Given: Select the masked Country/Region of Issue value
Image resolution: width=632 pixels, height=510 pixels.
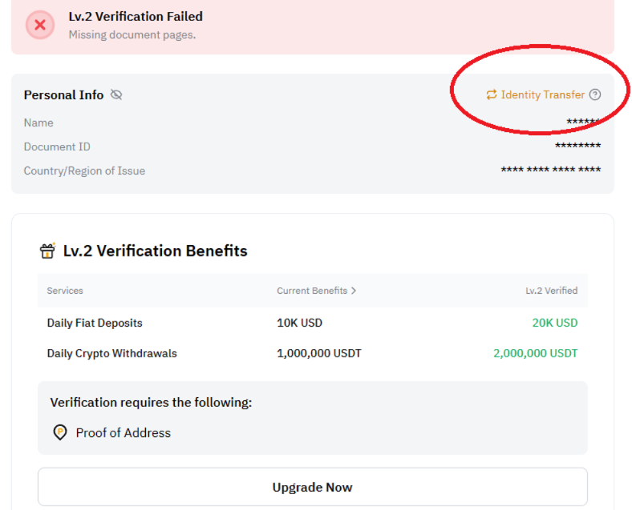Looking at the screenshot, I should tap(550, 171).
